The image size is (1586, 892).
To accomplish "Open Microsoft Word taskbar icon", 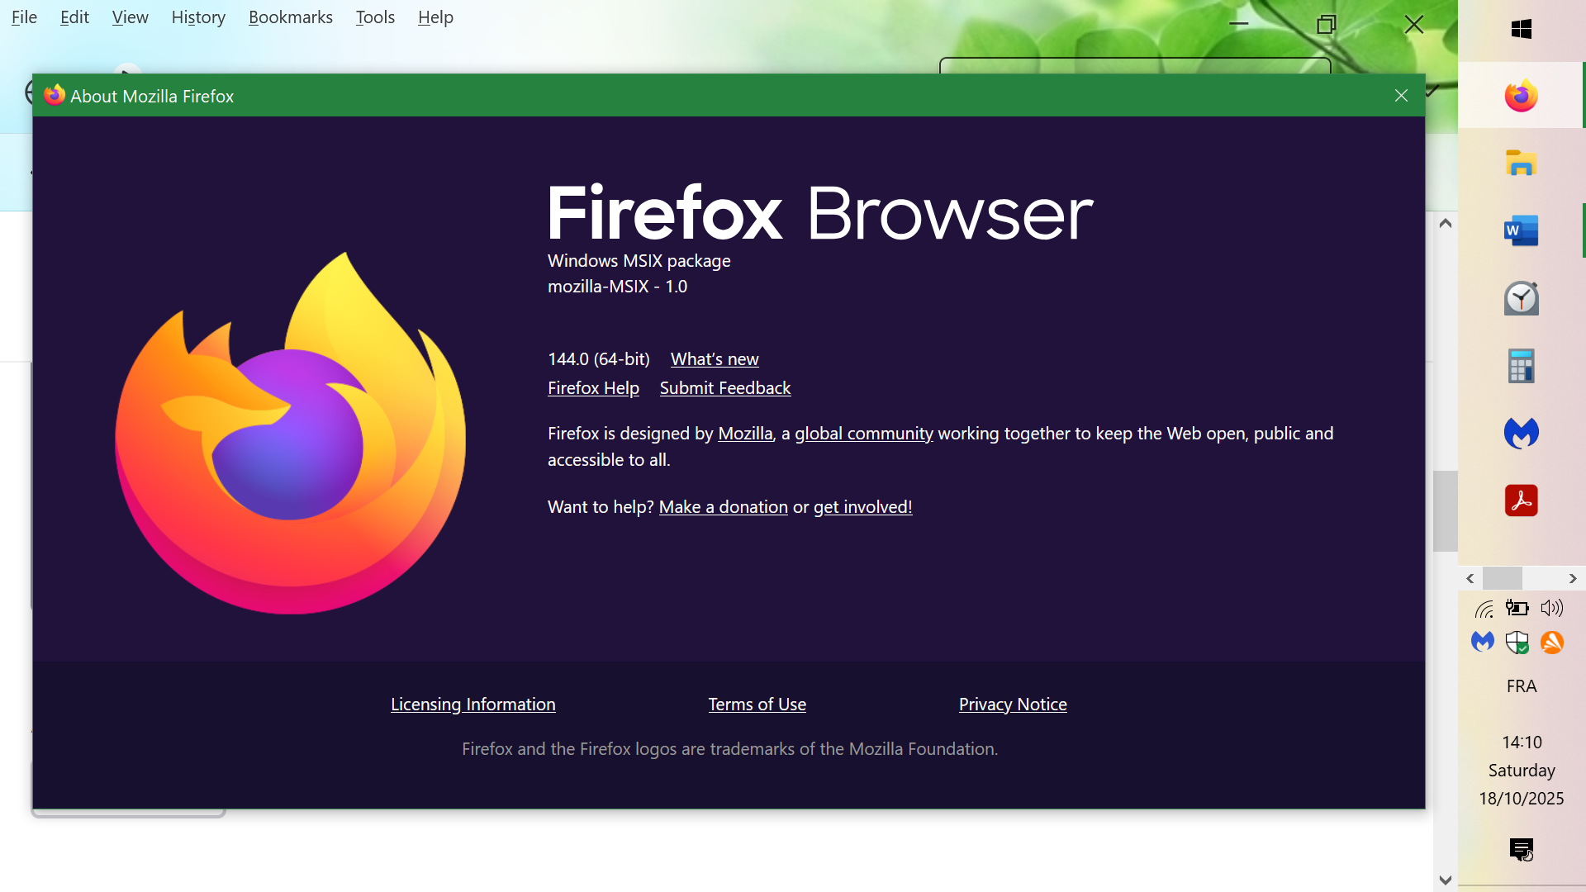I will (1521, 231).
